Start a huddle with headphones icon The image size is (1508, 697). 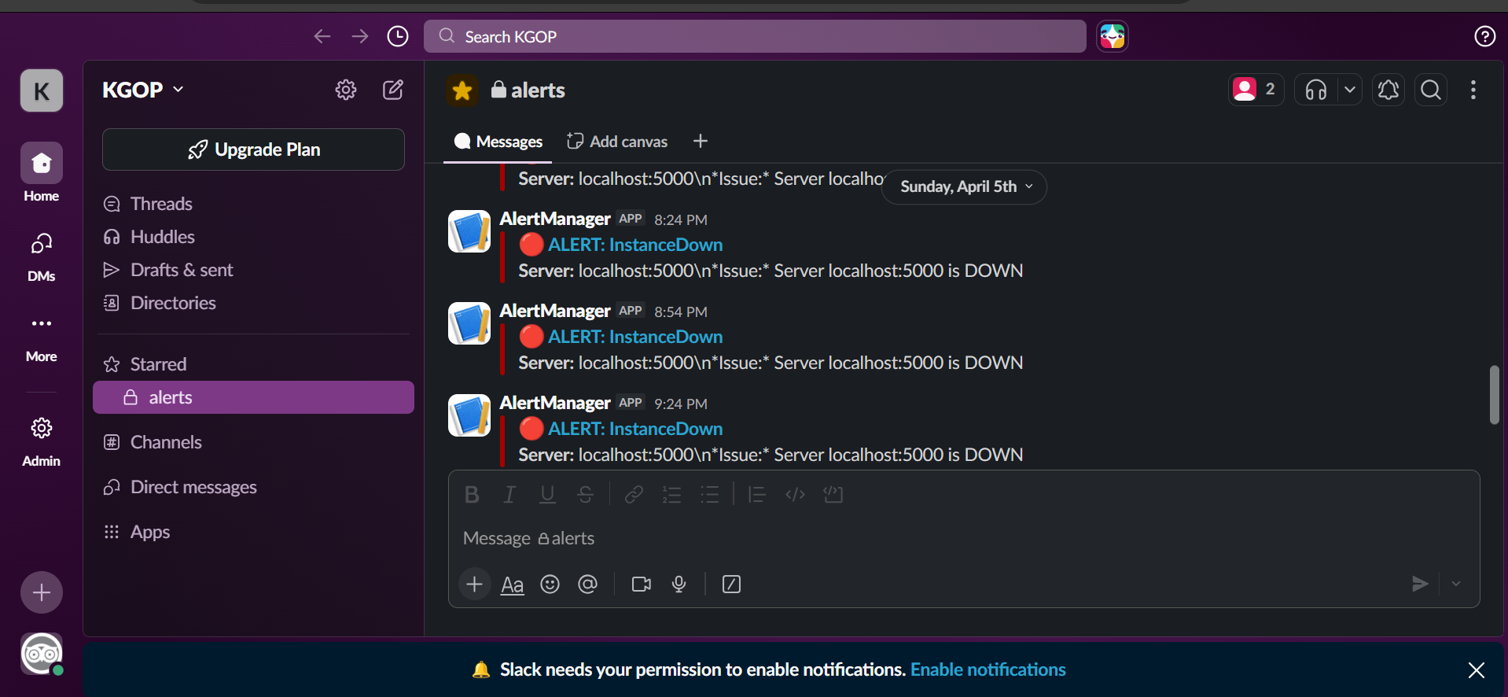click(1316, 90)
